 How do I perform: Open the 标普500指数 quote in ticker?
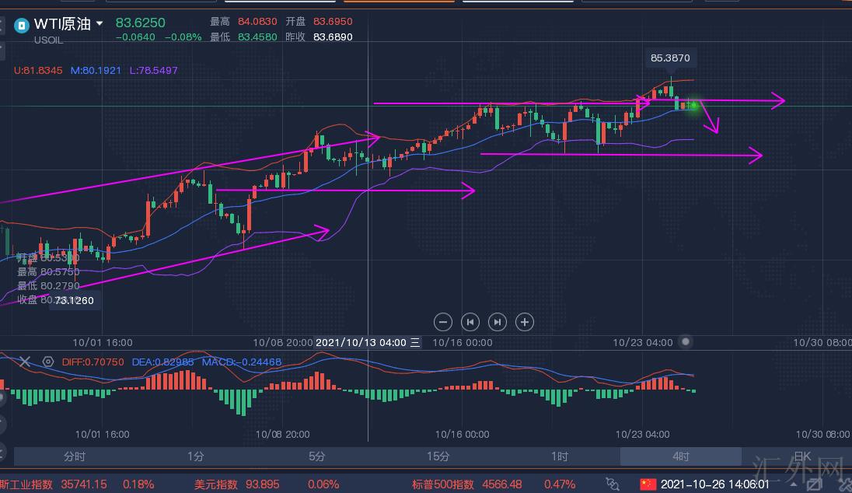(442, 484)
